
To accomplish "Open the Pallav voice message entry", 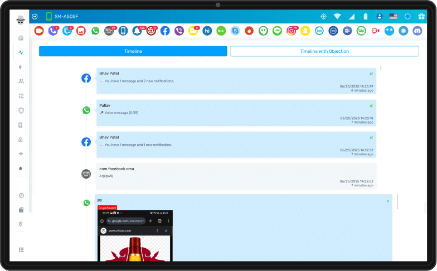I will coord(236,112).
